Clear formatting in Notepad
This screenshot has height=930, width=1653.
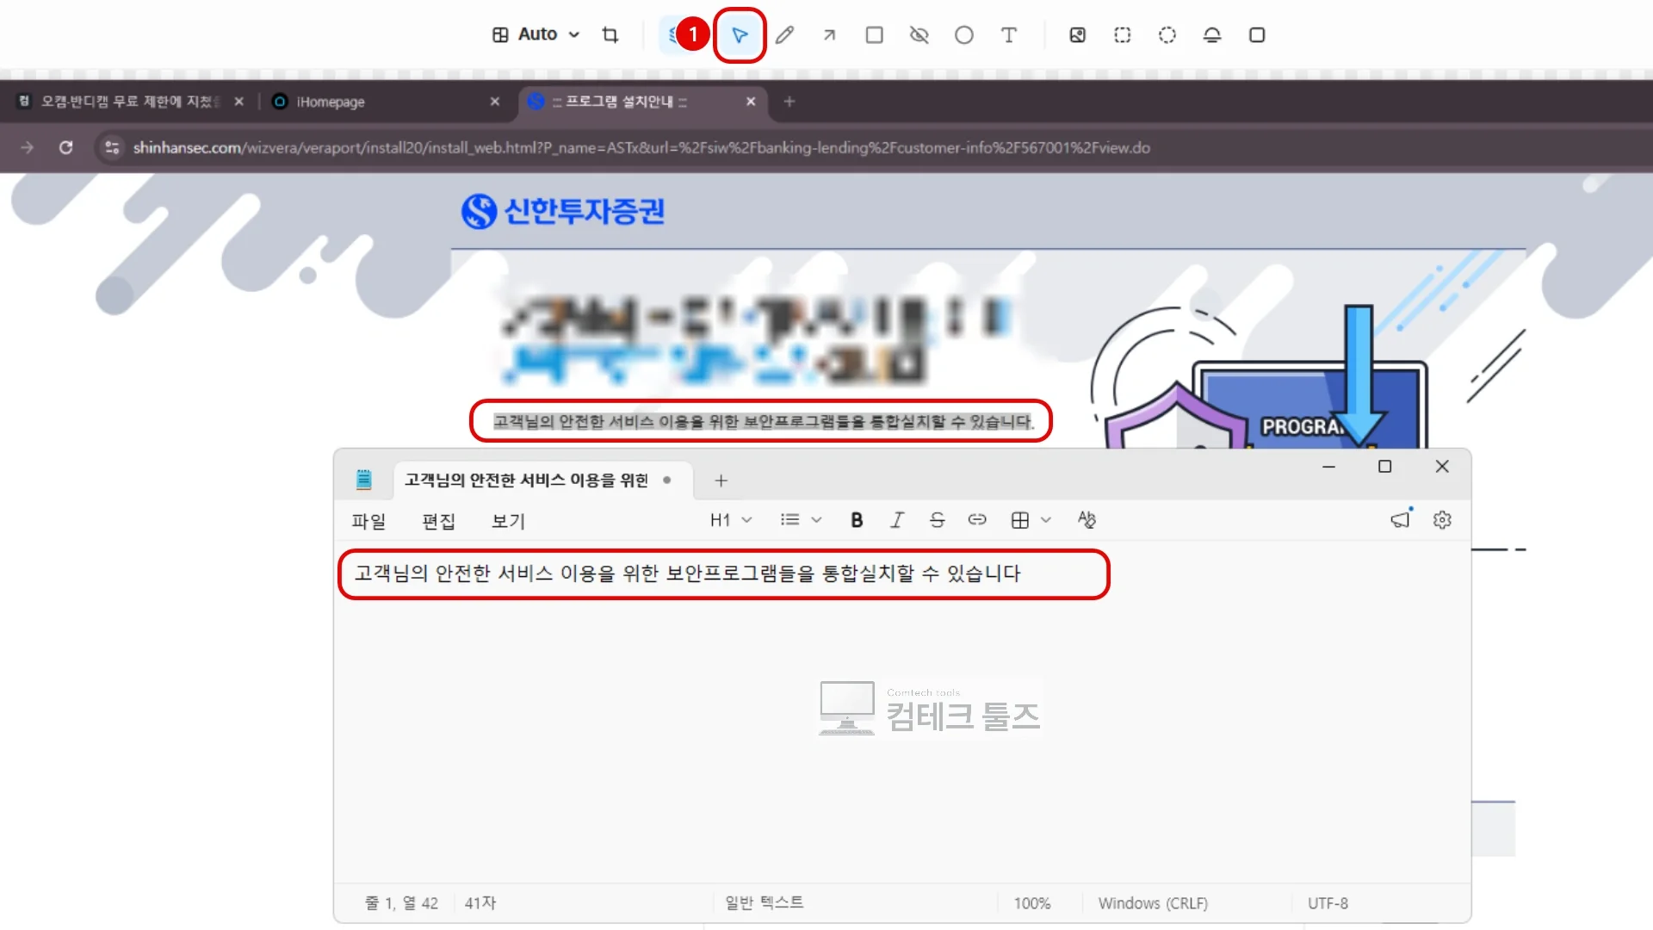point(1087,520)
